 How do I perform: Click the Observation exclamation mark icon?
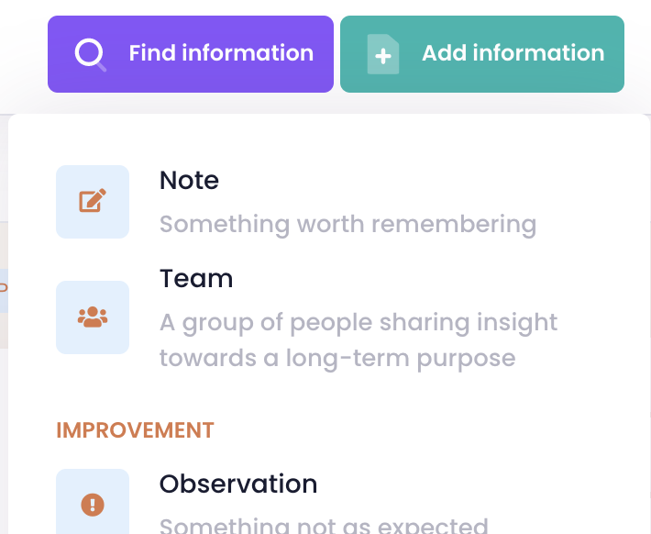click(93, 504)
